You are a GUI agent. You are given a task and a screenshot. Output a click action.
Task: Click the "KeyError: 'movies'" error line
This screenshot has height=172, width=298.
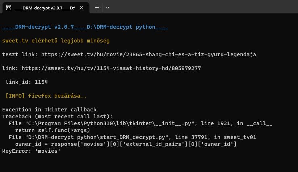[31, 151]
